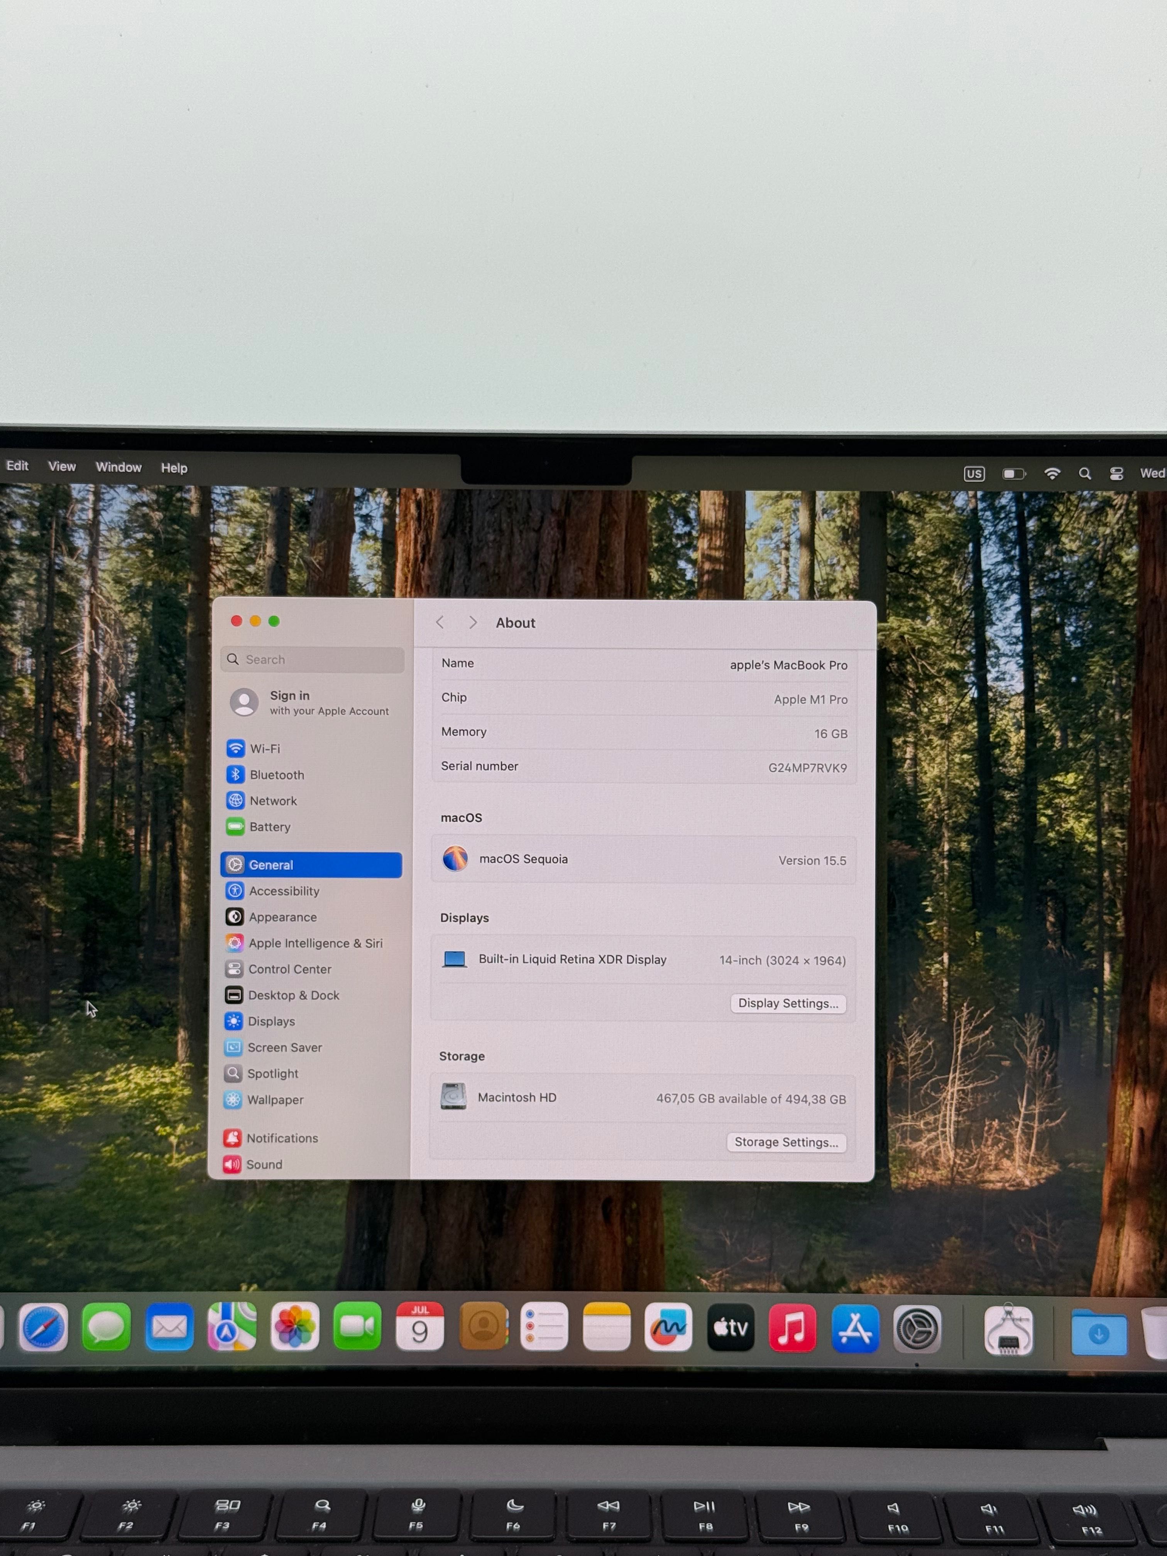1167x1556 pixels.
Task: Open Edit menu in menu bar
Action: [x=18, y=466]
